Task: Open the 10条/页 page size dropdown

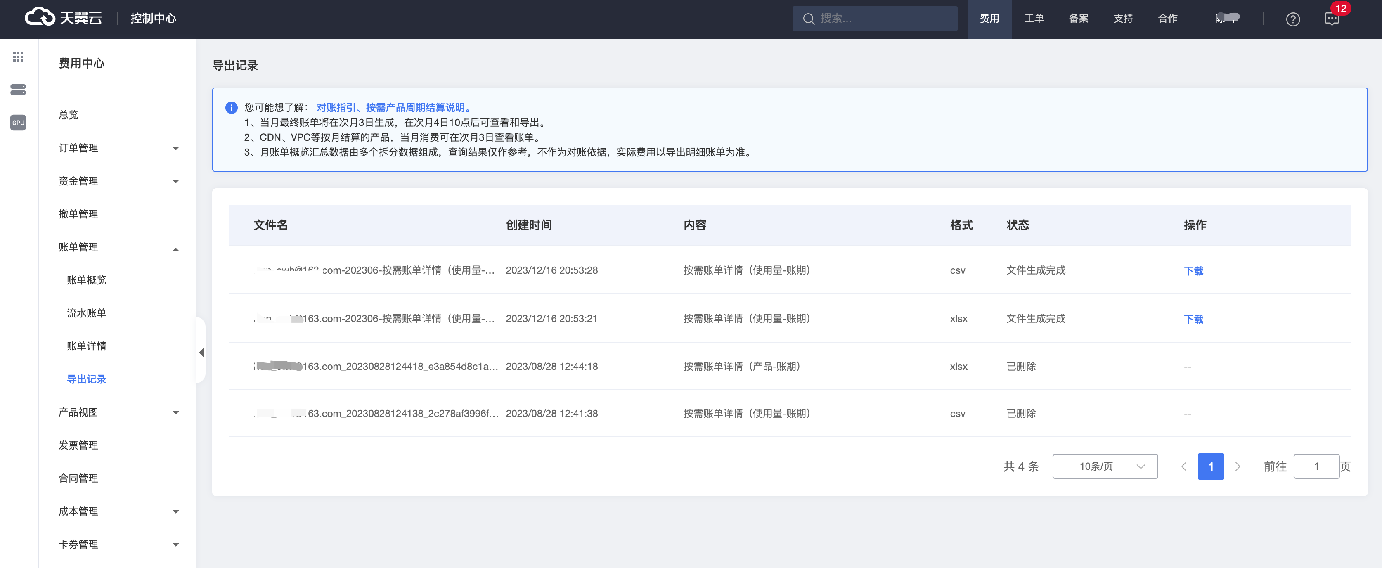Action: pos(1105,466)
